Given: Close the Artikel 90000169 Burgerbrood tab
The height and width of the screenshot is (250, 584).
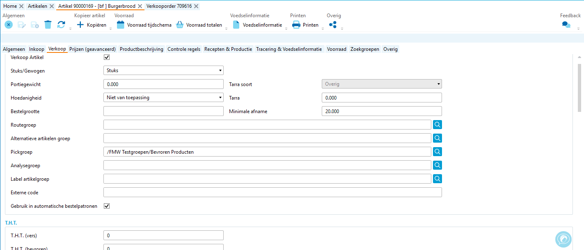Looking at the screenshot, I should 140,6.
